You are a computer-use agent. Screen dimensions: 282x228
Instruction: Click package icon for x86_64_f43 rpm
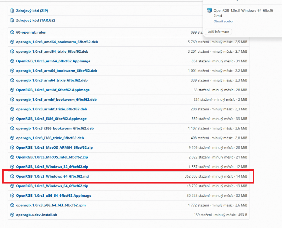pyautogui.click(x=12, y=205)
